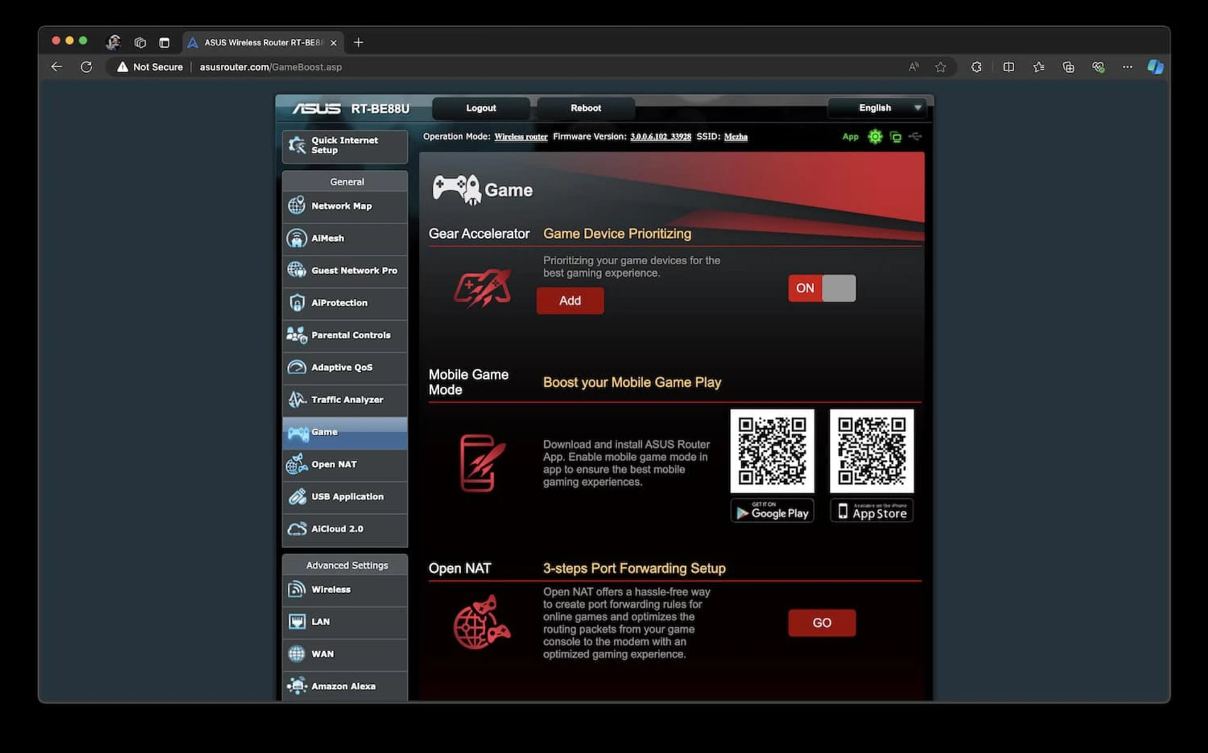Viewport: 1208px width, 753px height.
Task: Click the App Store QR code
Action: (871, 451)
